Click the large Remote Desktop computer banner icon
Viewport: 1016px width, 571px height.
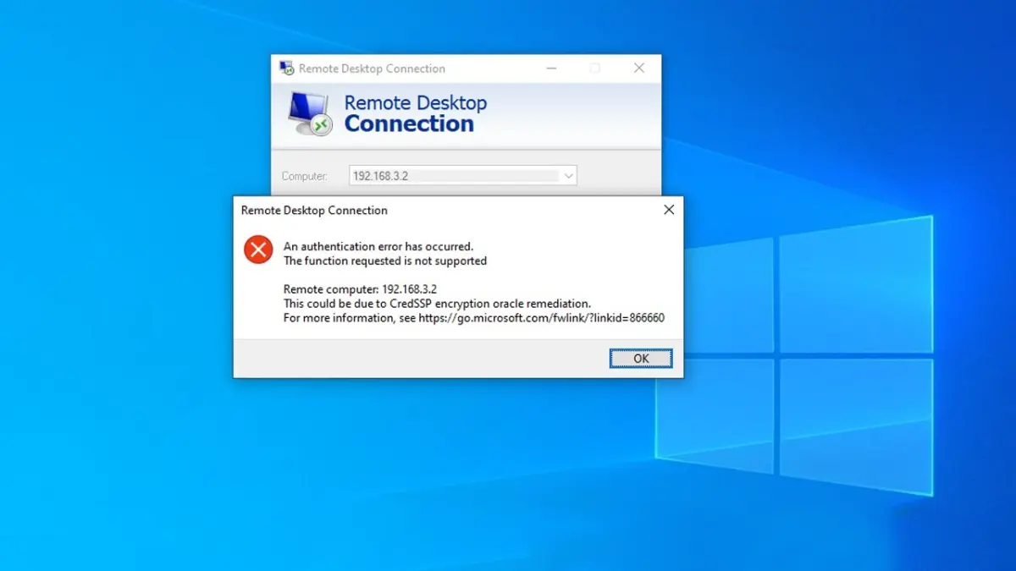309,113
